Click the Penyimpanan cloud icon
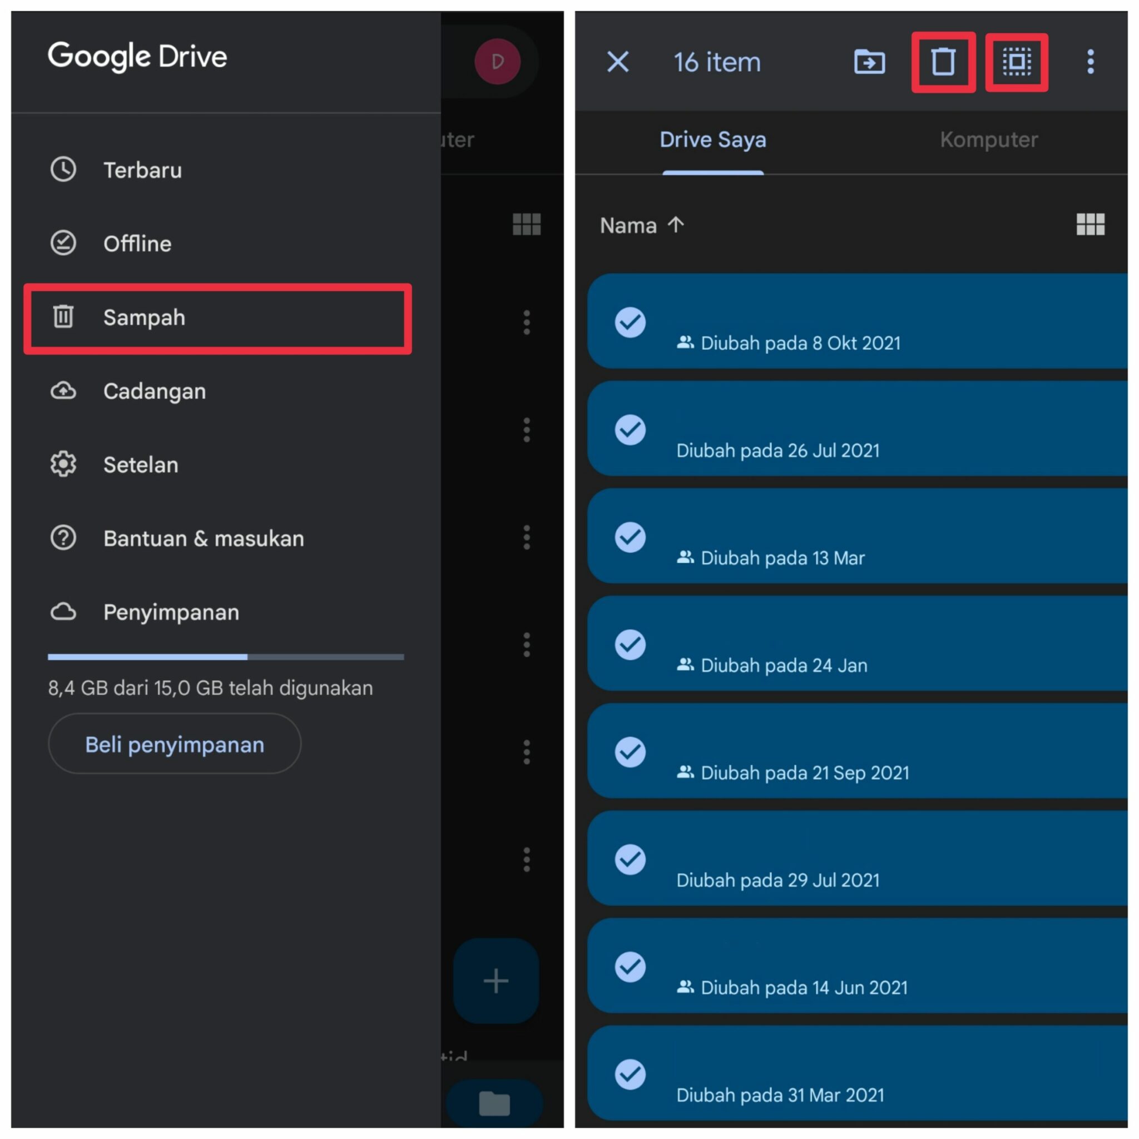This screenshot has width=1139, height=1139. [x=63, y=612]
